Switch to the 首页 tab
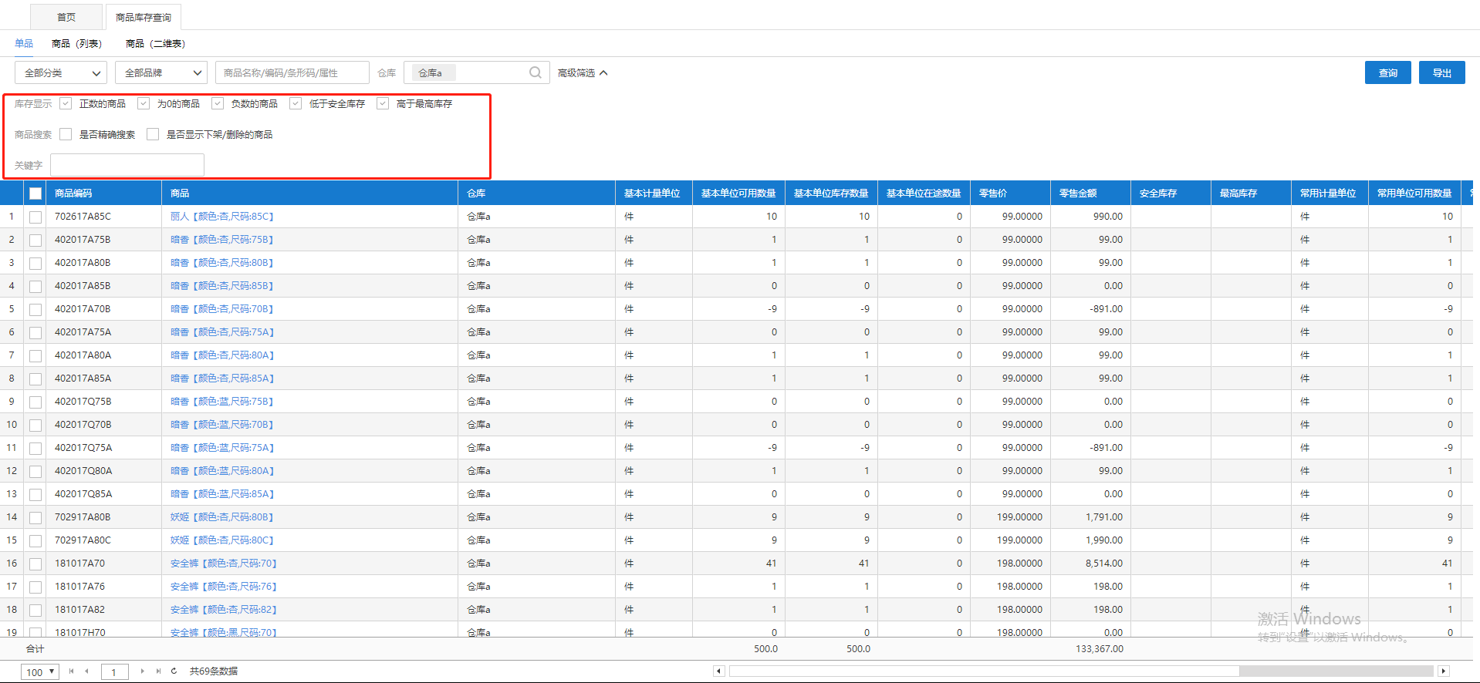The height and width of the screenshot is (683, 1480). [x=66, y=17]
